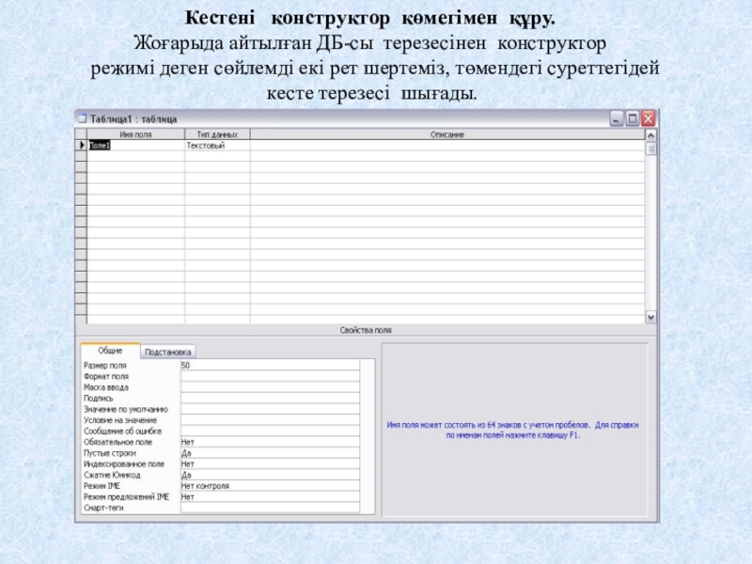Click the 'Размер поля' value 50

coord(270,365)
